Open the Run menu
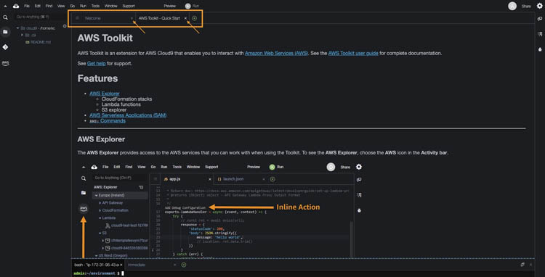This screenshot has height=277, width=545. pos(83,6)
